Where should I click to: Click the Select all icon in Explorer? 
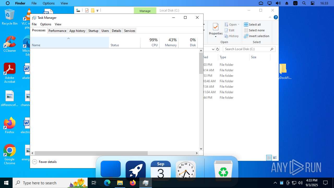pyautogui.click(x=246, y=25)
